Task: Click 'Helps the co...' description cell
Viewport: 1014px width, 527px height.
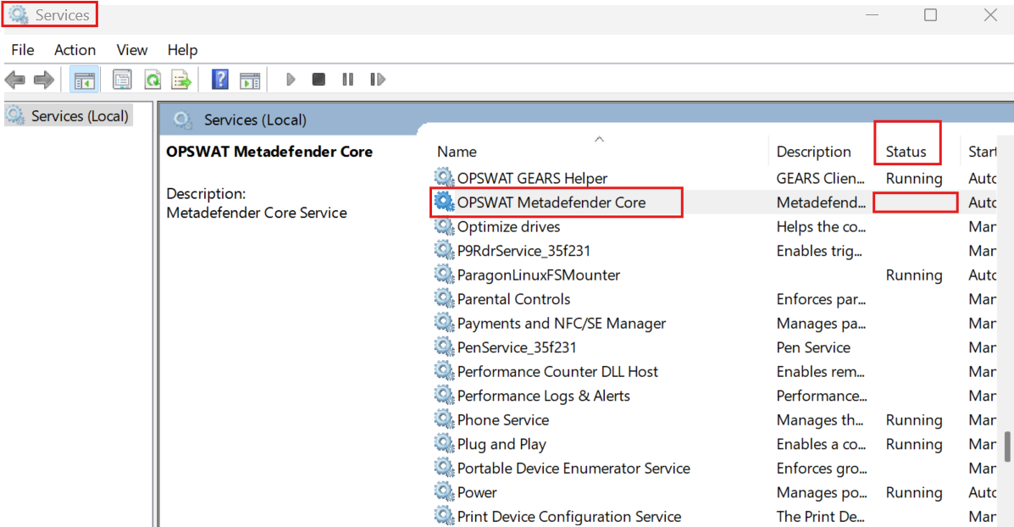Action: (x=821, y=226)
